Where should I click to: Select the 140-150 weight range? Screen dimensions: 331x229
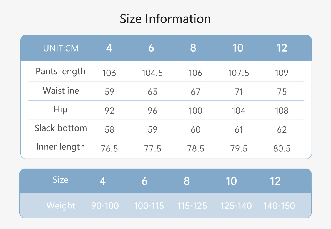click(279, 206)
